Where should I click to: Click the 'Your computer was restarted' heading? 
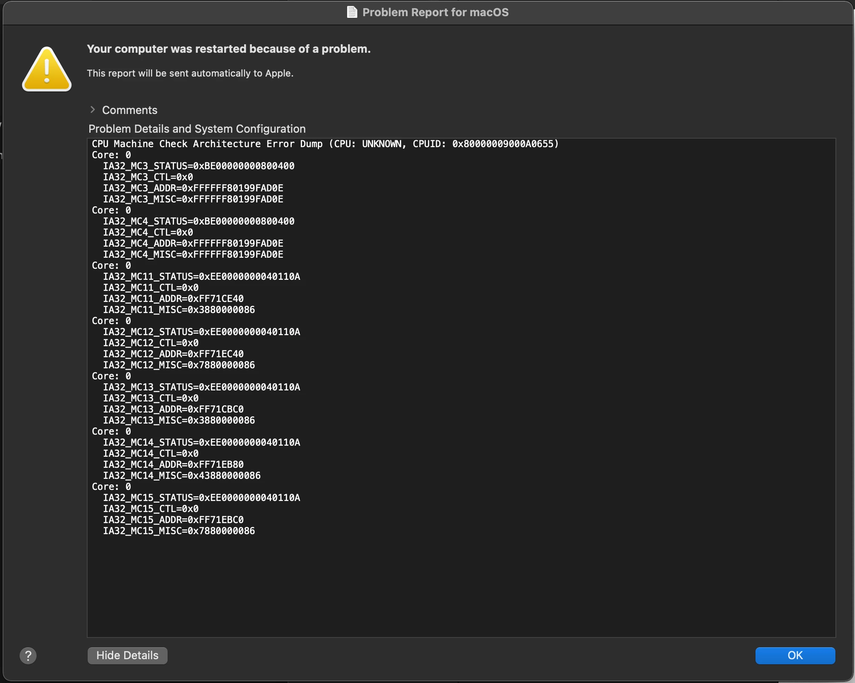(229, 49)
